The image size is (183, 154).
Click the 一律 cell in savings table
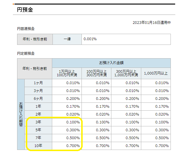pos(67,39)
